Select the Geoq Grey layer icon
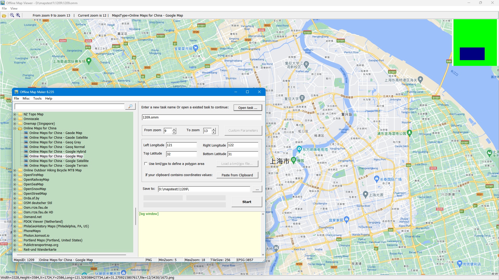This screenshot has height=280, width=499. [x=26, y=142]
